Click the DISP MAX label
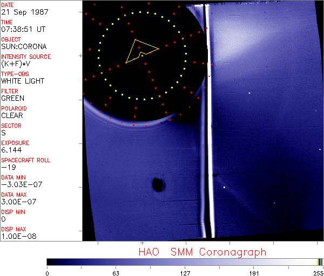 click(13, 229)
